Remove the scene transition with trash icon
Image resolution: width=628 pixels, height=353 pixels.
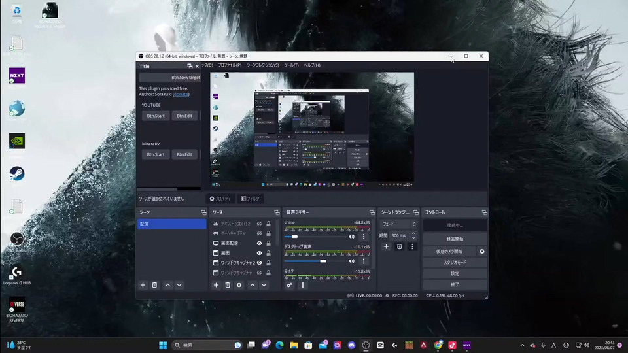click(x=399, y=246)
